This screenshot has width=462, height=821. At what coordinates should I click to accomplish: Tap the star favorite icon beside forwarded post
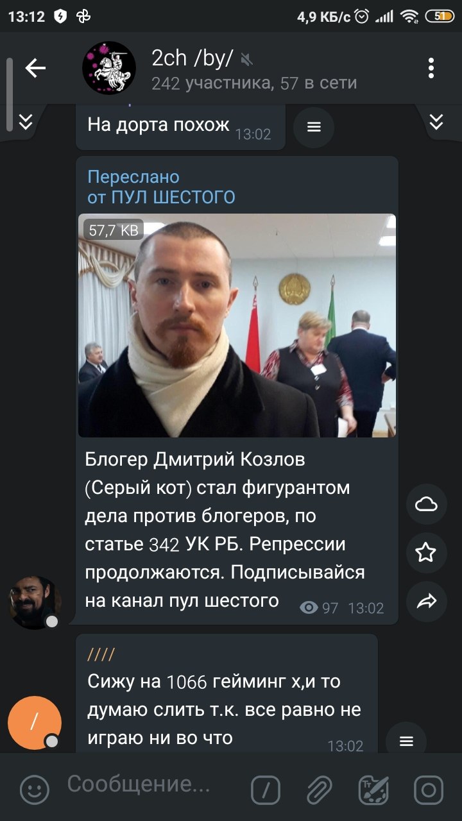[427, 553]
